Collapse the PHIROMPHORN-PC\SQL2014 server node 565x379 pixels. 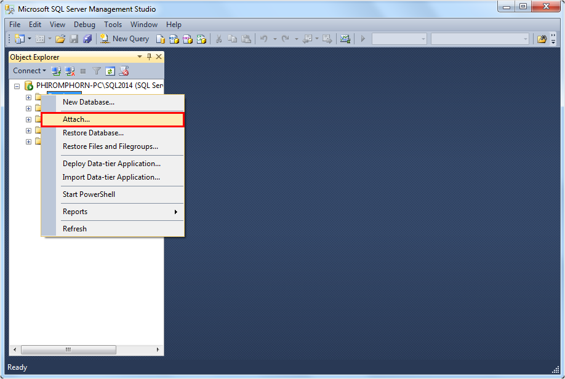[x=17, y=86]
